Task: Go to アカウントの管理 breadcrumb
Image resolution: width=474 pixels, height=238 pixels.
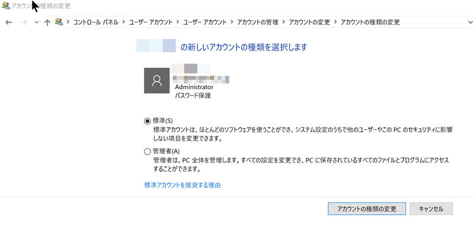Action: [258, 22]
